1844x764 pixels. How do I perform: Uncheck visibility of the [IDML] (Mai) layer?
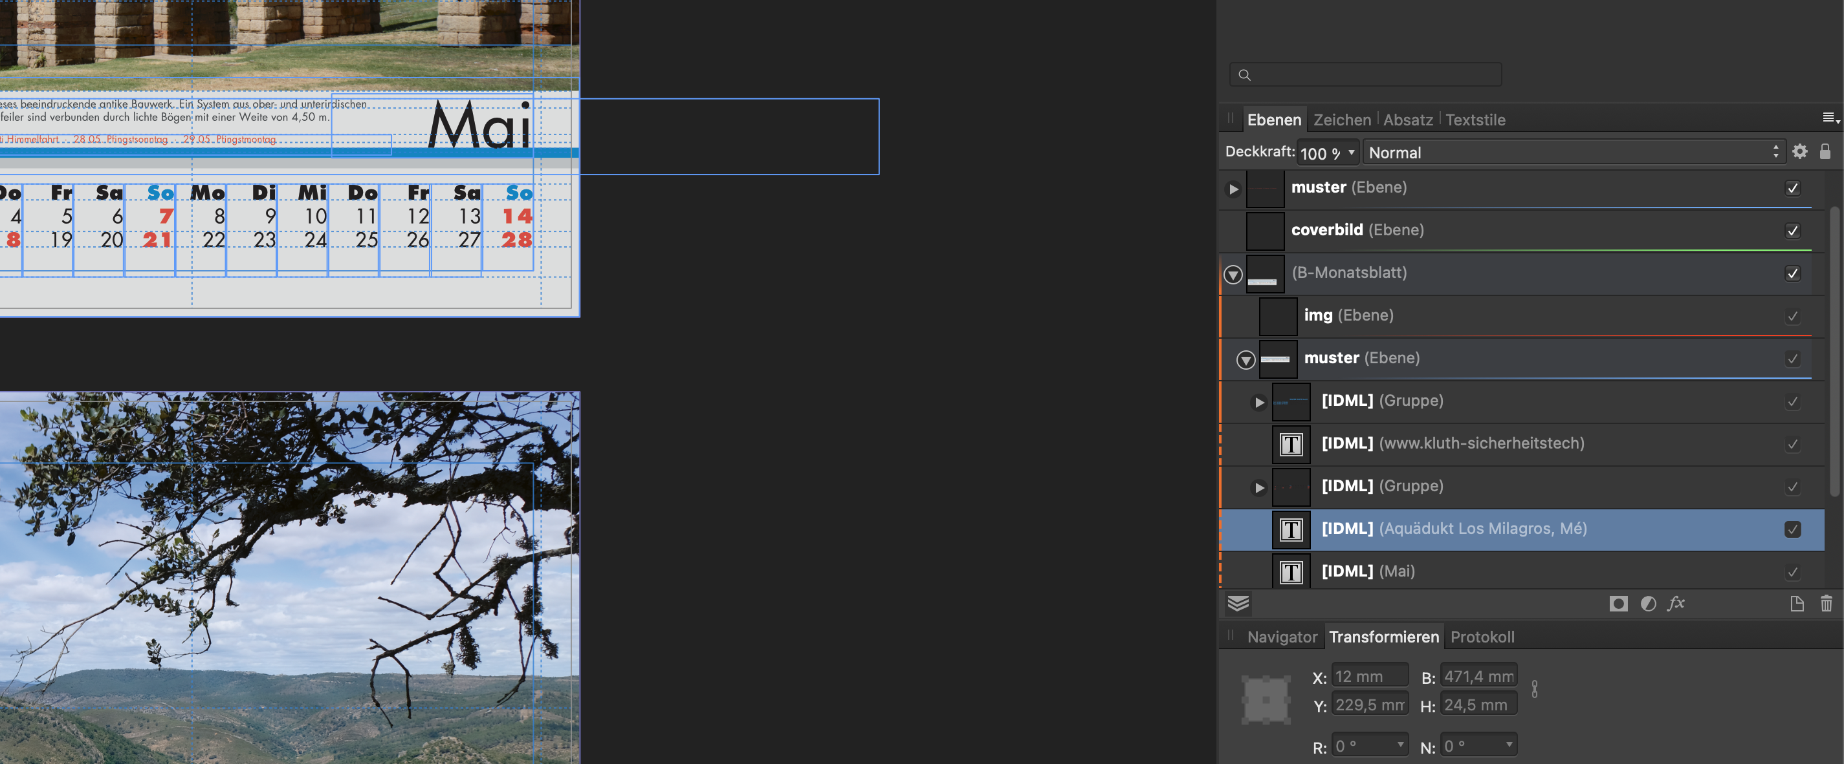pyautogui.click(x=1792, y=572)
